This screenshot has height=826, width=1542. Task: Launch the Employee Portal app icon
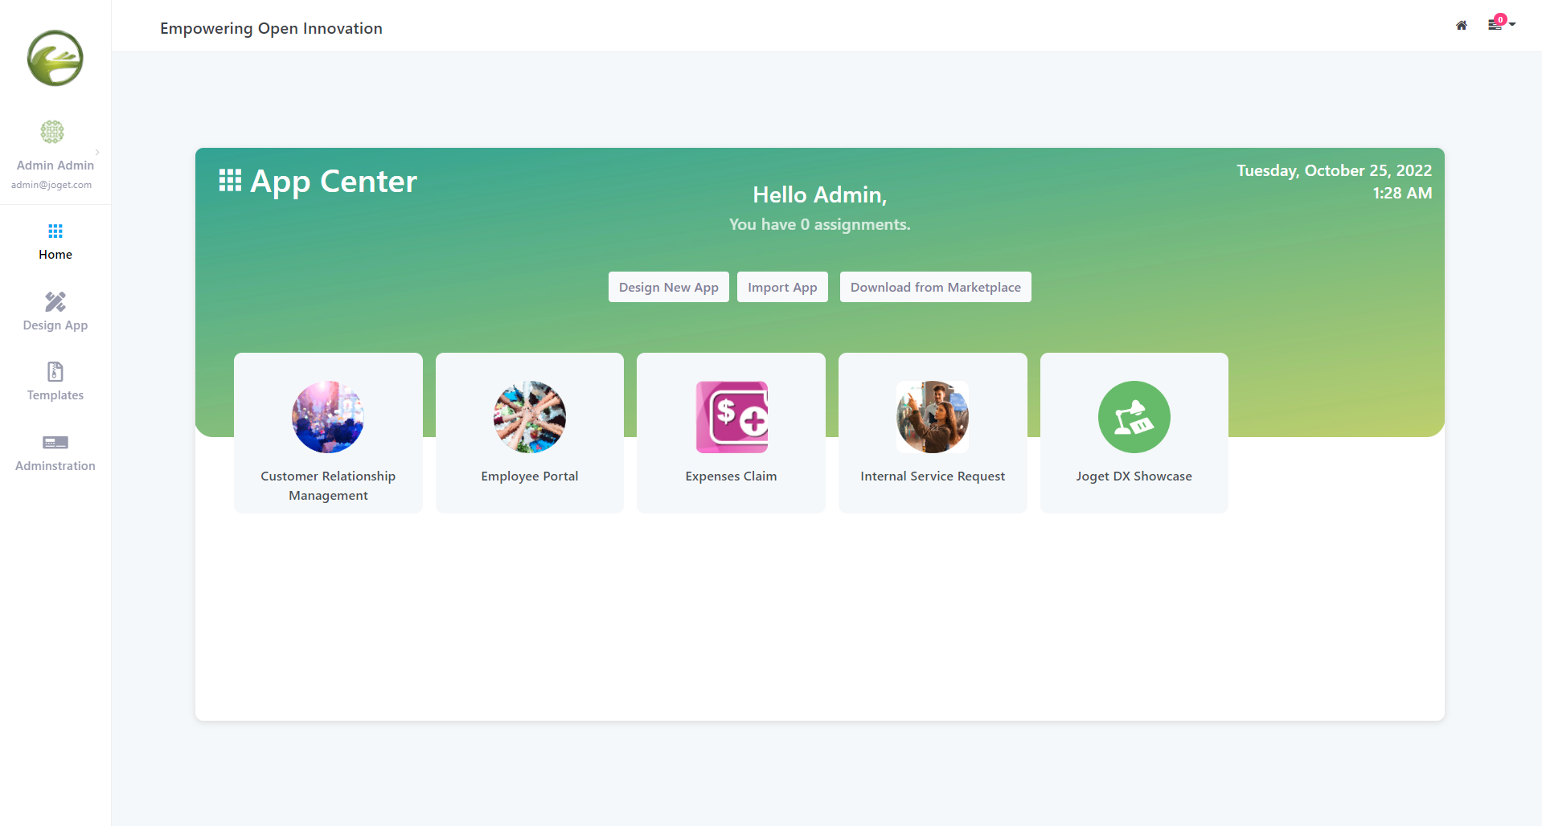pyautogui.click(x=530, y=417)
